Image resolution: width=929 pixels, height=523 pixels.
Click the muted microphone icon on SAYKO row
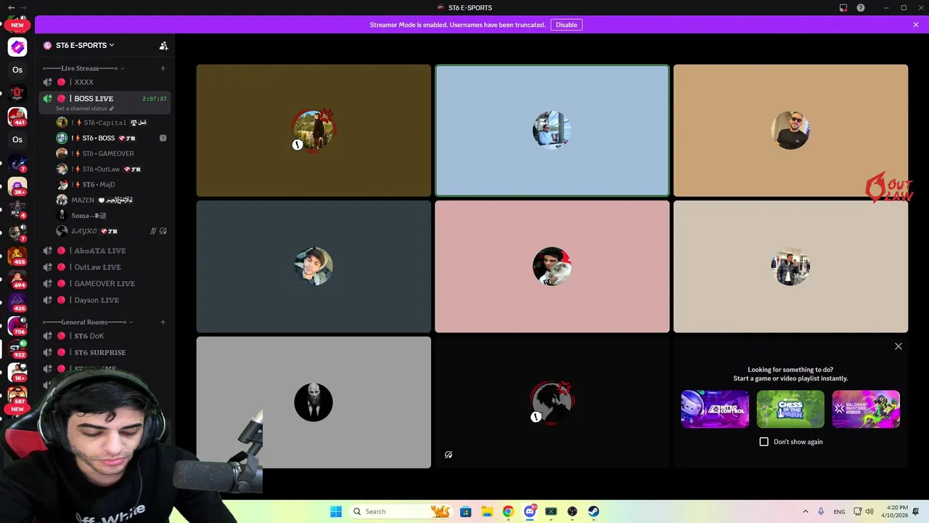(153, 231)
